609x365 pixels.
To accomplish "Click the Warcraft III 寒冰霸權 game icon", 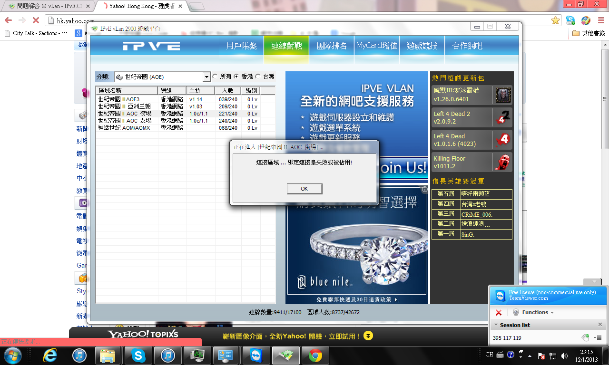I will (503, 95).
